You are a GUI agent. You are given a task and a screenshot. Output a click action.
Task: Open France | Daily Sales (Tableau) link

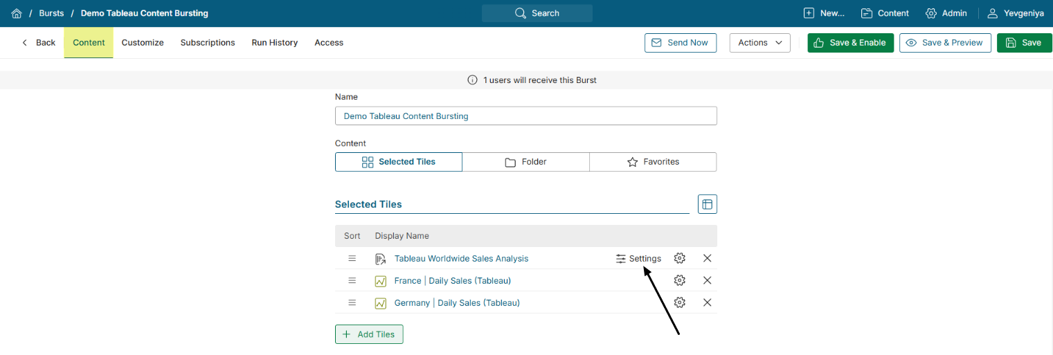point(453,280)
